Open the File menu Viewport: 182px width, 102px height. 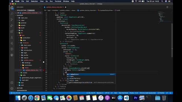click(x=23, y=1)
